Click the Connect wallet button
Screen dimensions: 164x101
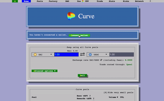pyautogui.click(x=79, y=35)
